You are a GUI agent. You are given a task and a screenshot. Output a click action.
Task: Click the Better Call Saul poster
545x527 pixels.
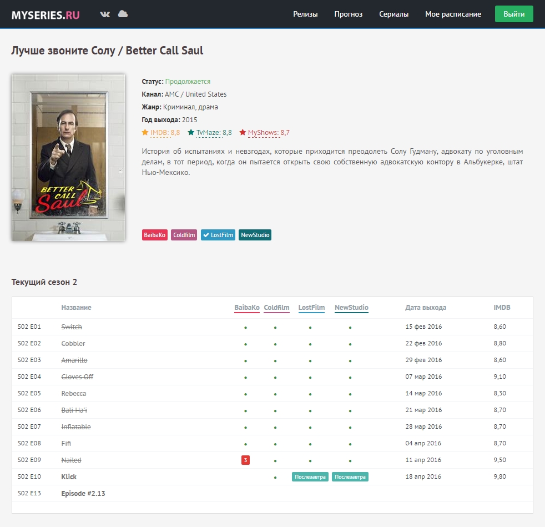point(68,158)
